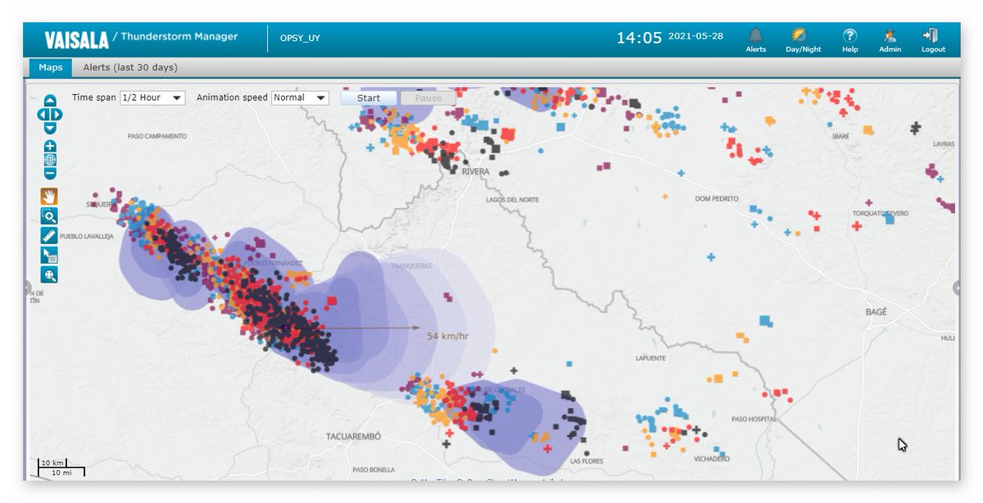This screenshot has width=983, height=503.
Task: Open the Time span dropdown
Action: point(152,97)
